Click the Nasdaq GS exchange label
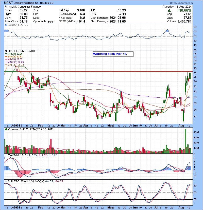 [47, 3]
